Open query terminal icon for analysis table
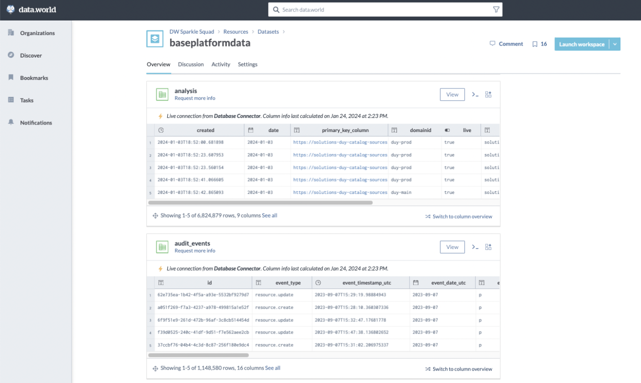641x383 pixels. 475,94
